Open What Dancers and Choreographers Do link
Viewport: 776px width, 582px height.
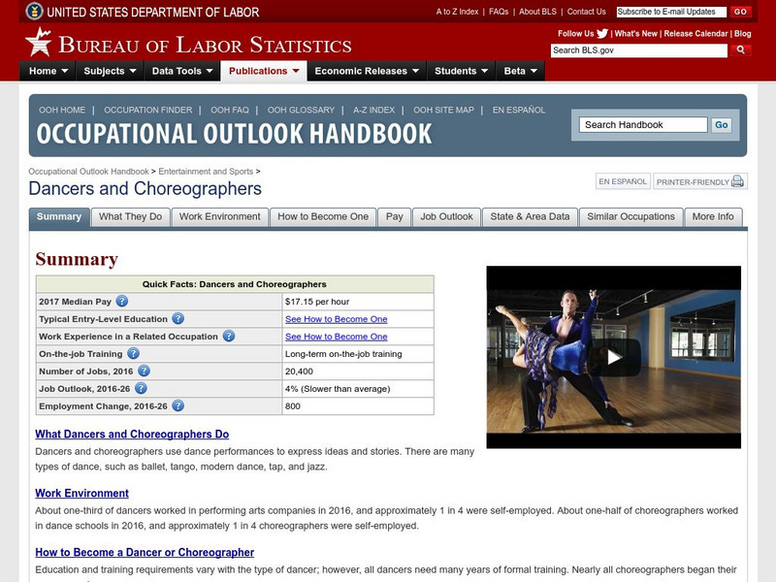coord(132,434)
